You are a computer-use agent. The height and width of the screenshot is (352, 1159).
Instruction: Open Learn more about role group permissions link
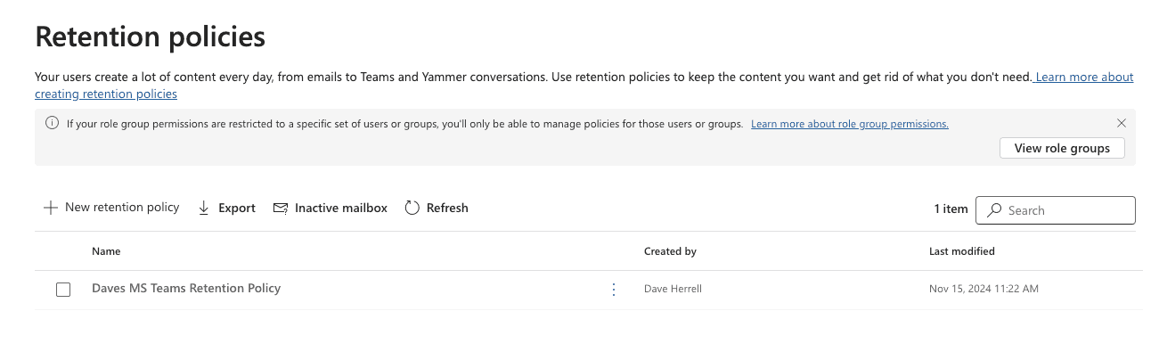click(849, 124)
